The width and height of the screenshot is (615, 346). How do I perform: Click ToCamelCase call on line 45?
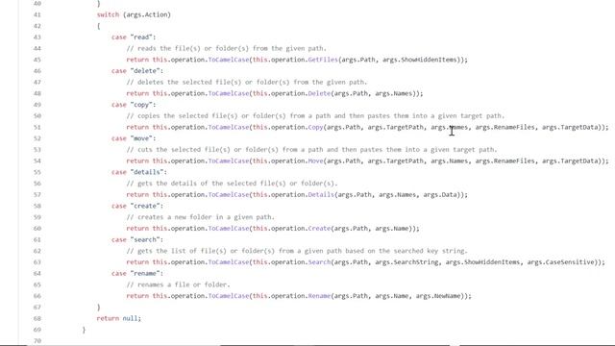pos(229,60)
